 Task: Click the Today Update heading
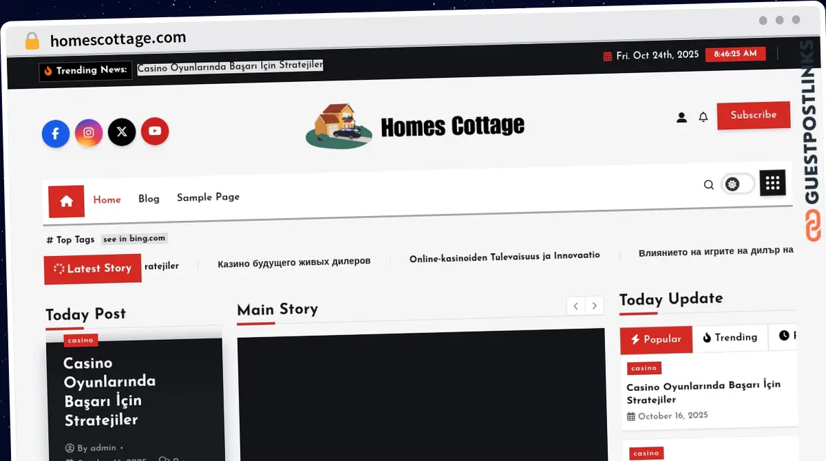(671, 299)
